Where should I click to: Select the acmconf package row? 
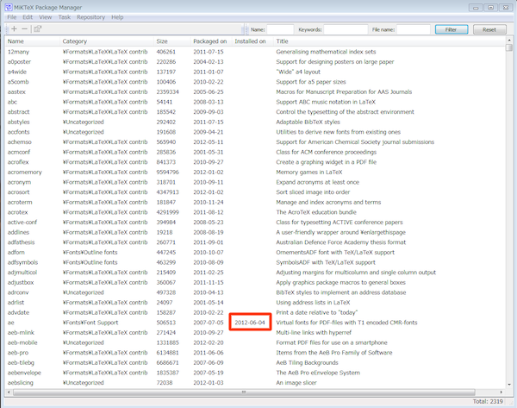coord(255,152)
